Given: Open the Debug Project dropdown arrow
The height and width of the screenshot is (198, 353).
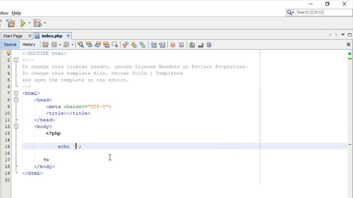Looking at the screenshot, I should [45, 23].
